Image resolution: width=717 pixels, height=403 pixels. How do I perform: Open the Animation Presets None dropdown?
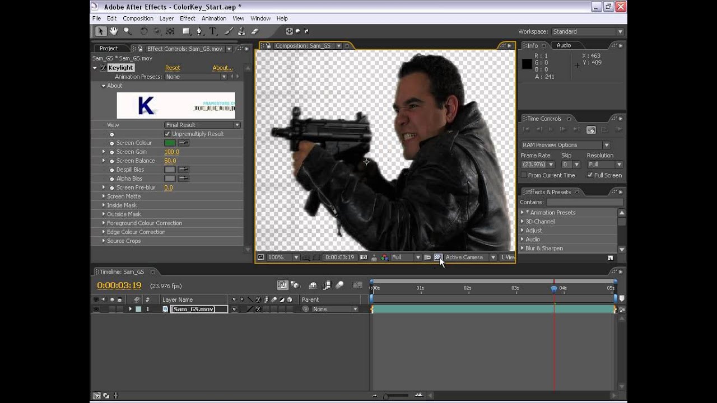tap(196, 77)
